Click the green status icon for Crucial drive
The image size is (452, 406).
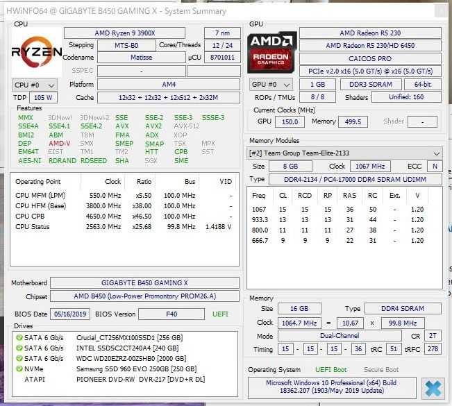(19, 337)
